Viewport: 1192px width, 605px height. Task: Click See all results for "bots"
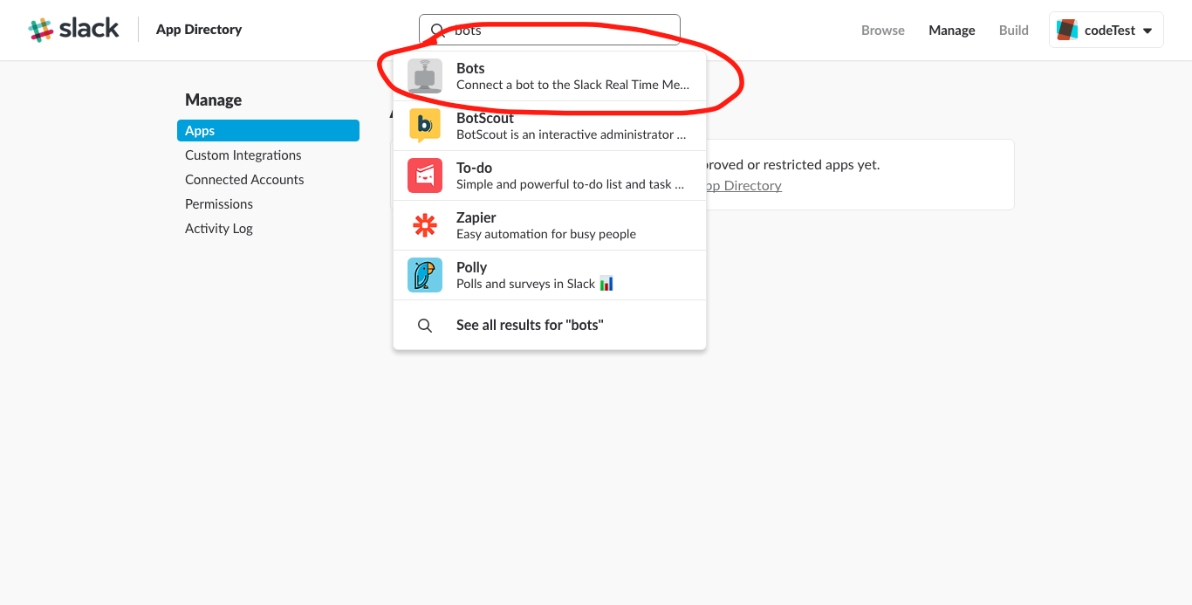[550, 325]
